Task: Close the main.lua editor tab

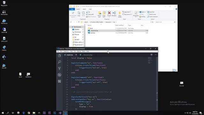Action: (76, 55)
